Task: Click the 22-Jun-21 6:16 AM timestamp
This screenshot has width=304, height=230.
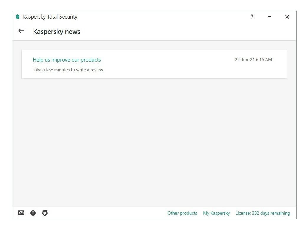Action: tap(253, 59)
